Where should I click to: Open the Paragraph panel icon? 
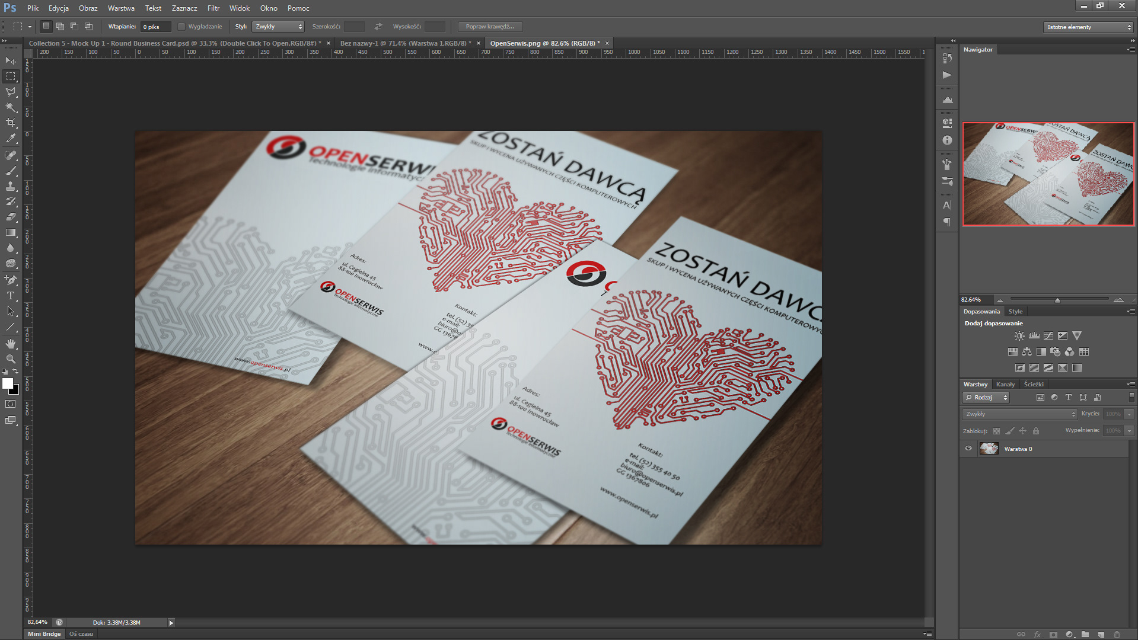947,222
